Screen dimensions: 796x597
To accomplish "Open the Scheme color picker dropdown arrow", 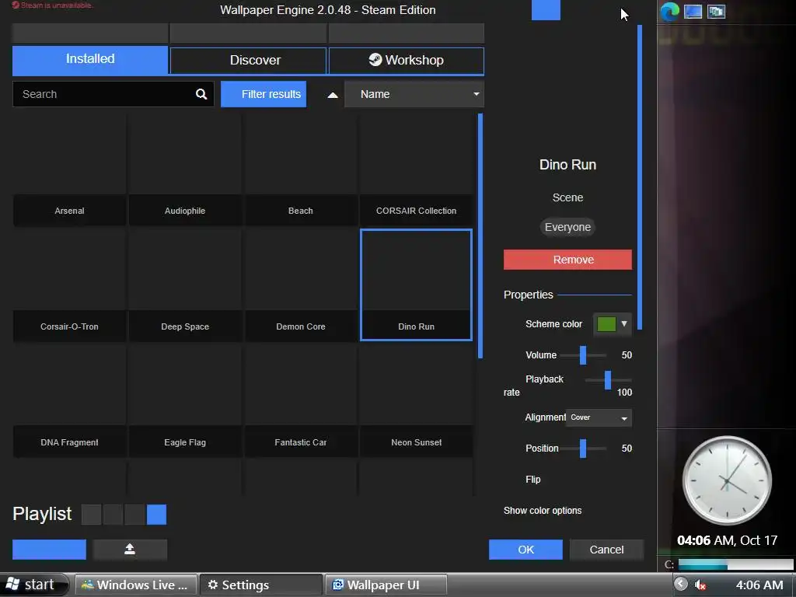I will [624, 324].
